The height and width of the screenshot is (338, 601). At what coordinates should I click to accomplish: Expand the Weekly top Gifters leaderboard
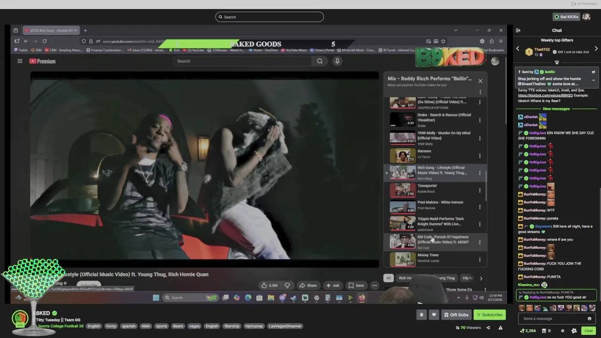tap(557, 62)
